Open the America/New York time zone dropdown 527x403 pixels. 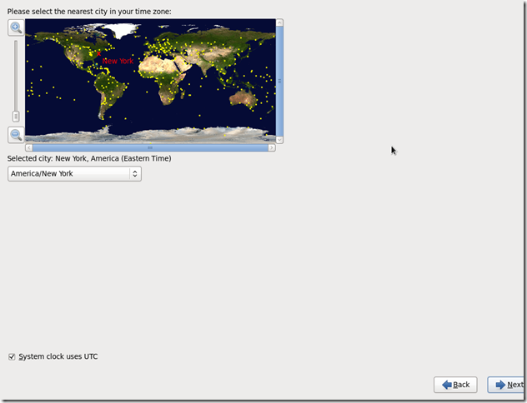tap(74, 174)
